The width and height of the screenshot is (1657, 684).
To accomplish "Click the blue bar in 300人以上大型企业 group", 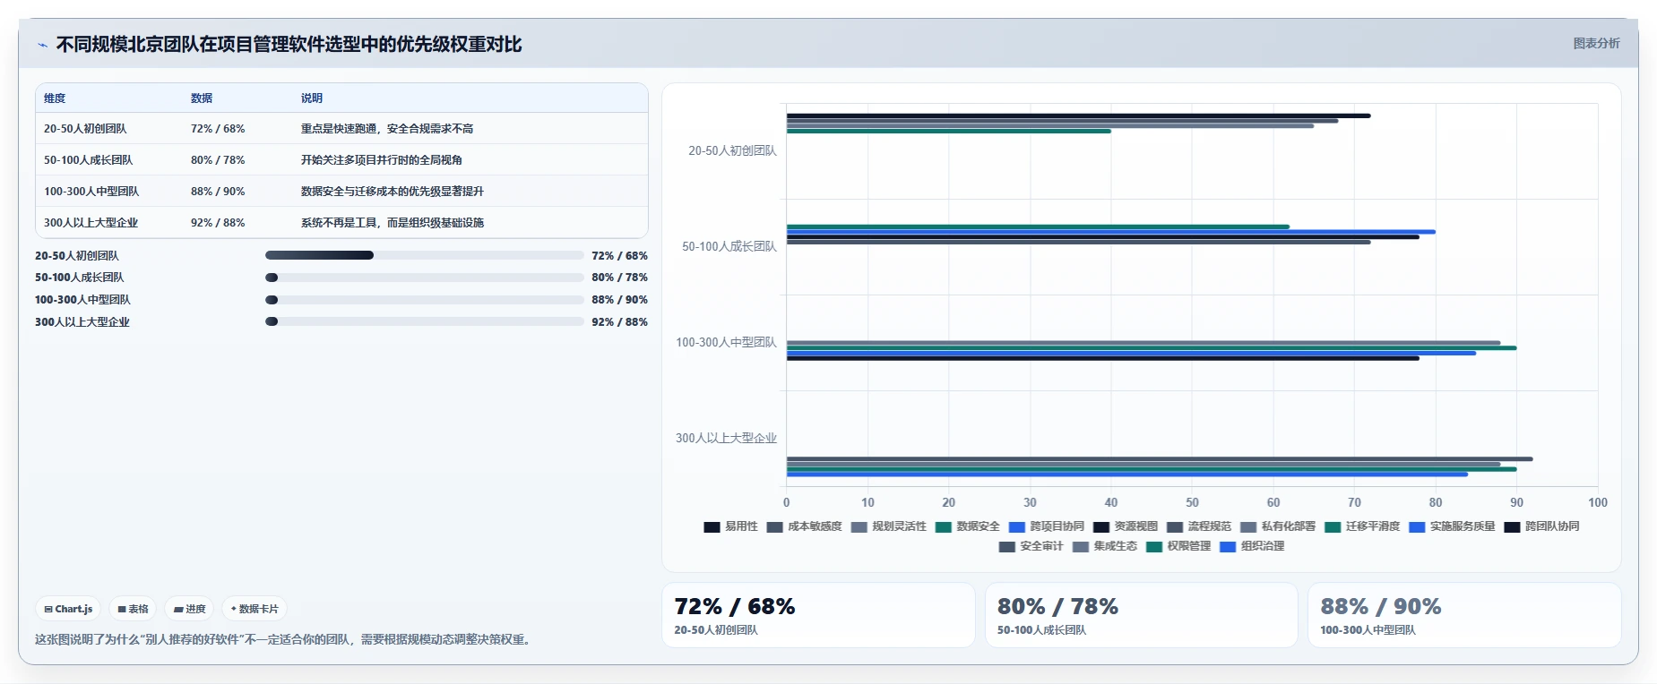I will coord(1127,475).
